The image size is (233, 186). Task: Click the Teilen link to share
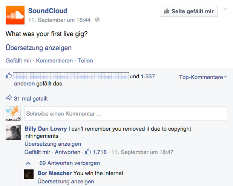pos(85,61)
